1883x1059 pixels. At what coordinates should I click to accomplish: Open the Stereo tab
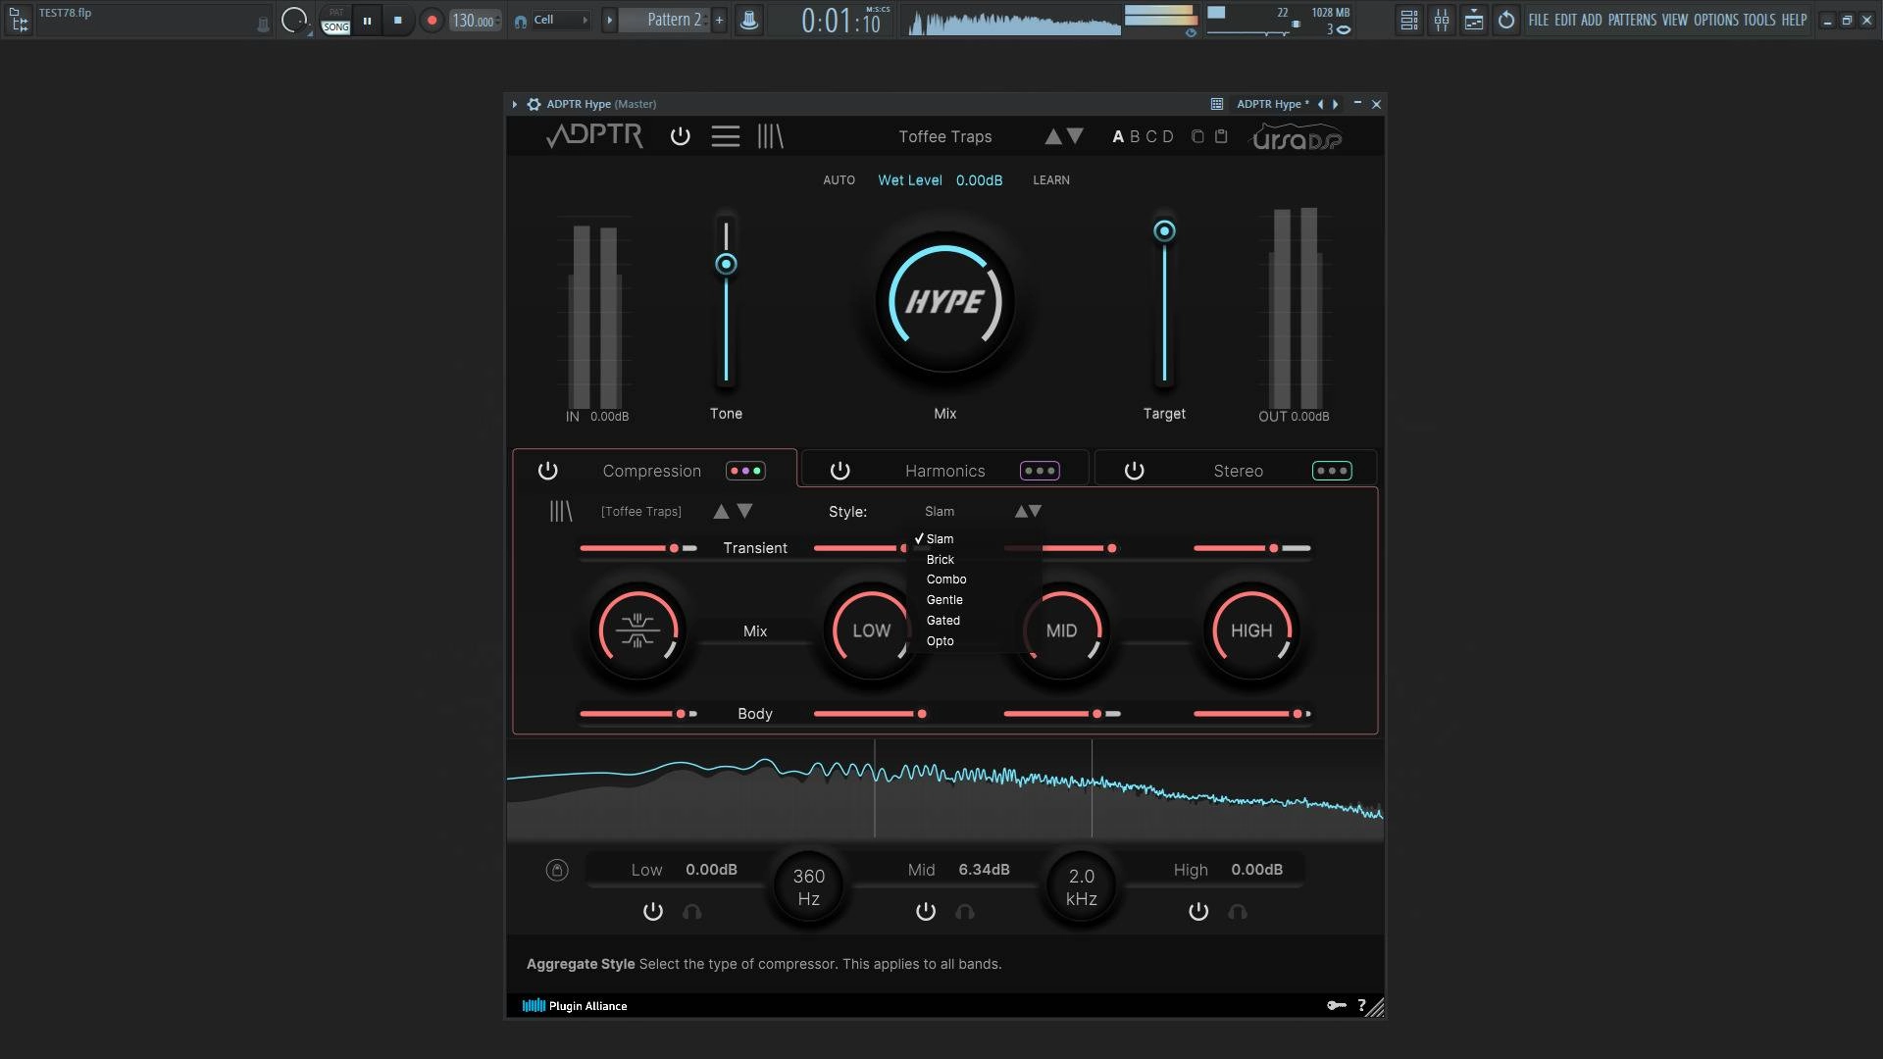click(1238, 471)
